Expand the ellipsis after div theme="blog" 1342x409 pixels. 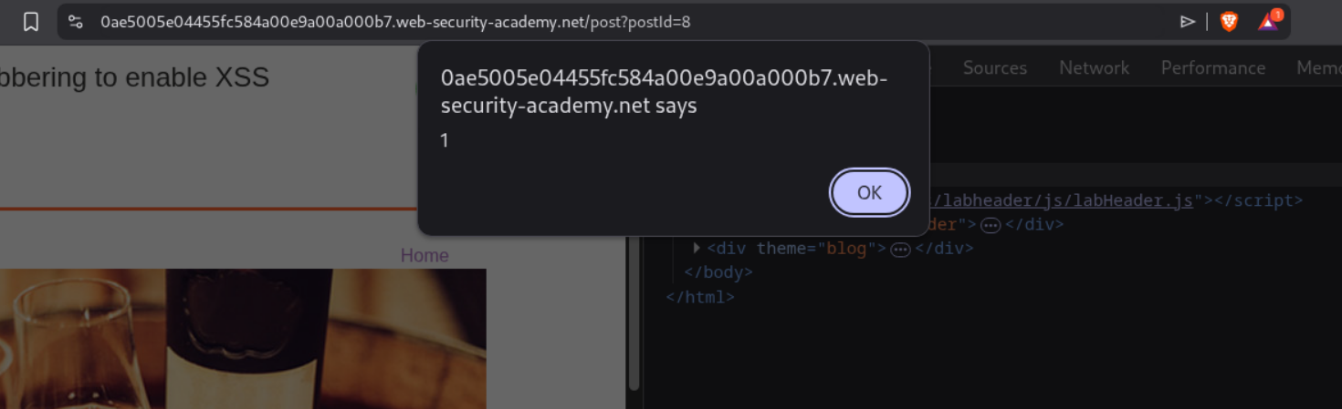(x=900, y=249)
